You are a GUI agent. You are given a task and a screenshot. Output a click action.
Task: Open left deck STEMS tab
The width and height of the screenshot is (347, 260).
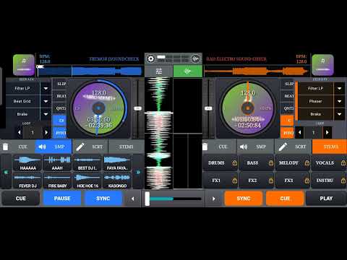126,147
